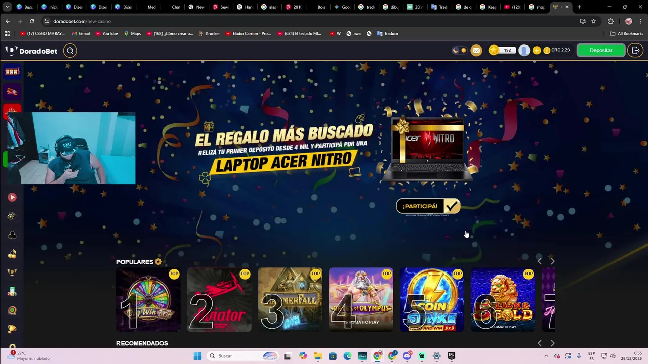Click the gold star points badge
648x364 pixels.
click(494, 50)
